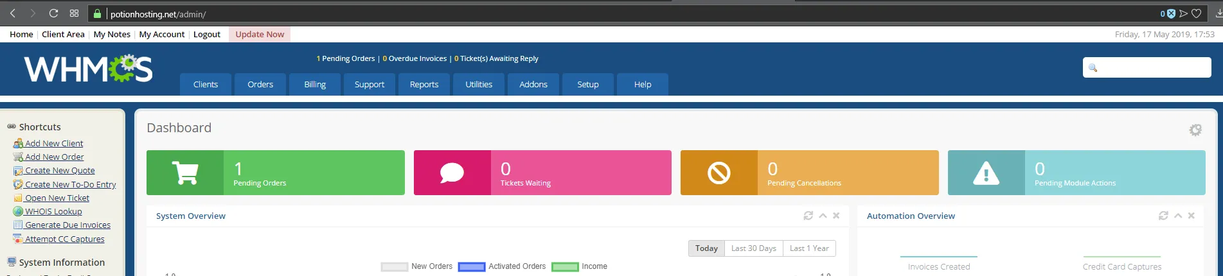Open the Billing menu
The height and width of the screenshot is (276, 1223).
[315, 84]
